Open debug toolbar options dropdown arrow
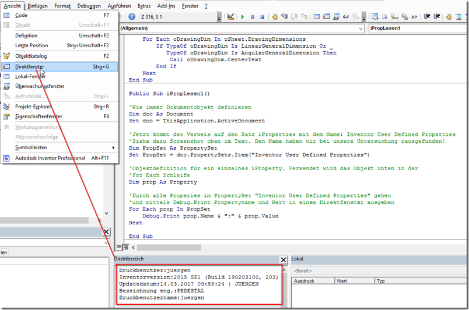 (x=364, y=17)
